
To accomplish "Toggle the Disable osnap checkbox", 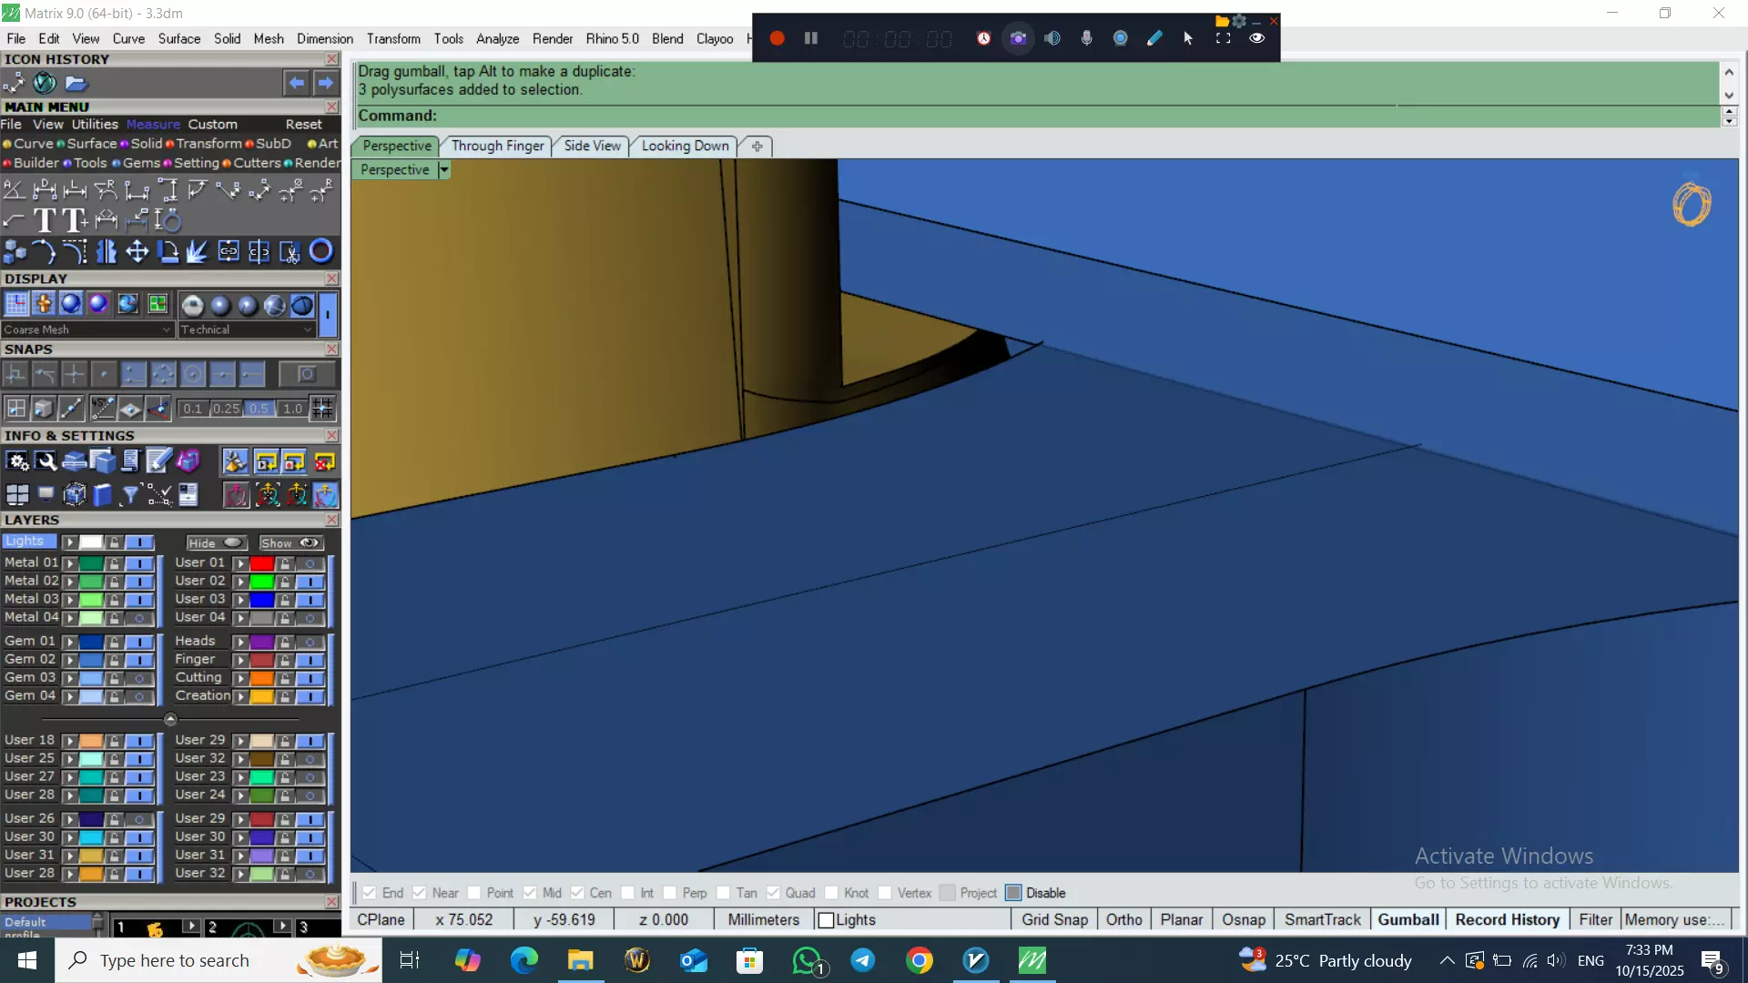I will pos(1013,893).
